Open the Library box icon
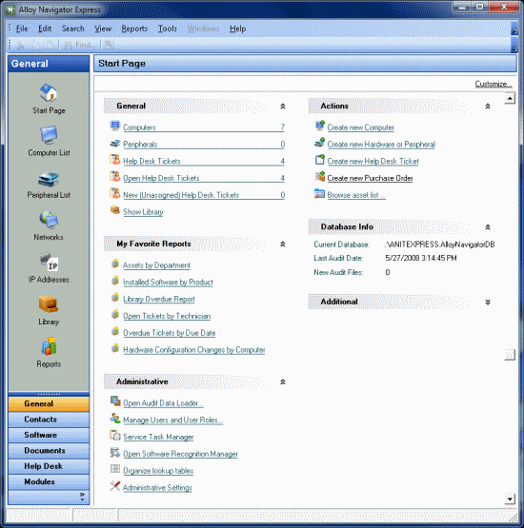This screenshot has height=528, width=524. [x=49, y=304]
